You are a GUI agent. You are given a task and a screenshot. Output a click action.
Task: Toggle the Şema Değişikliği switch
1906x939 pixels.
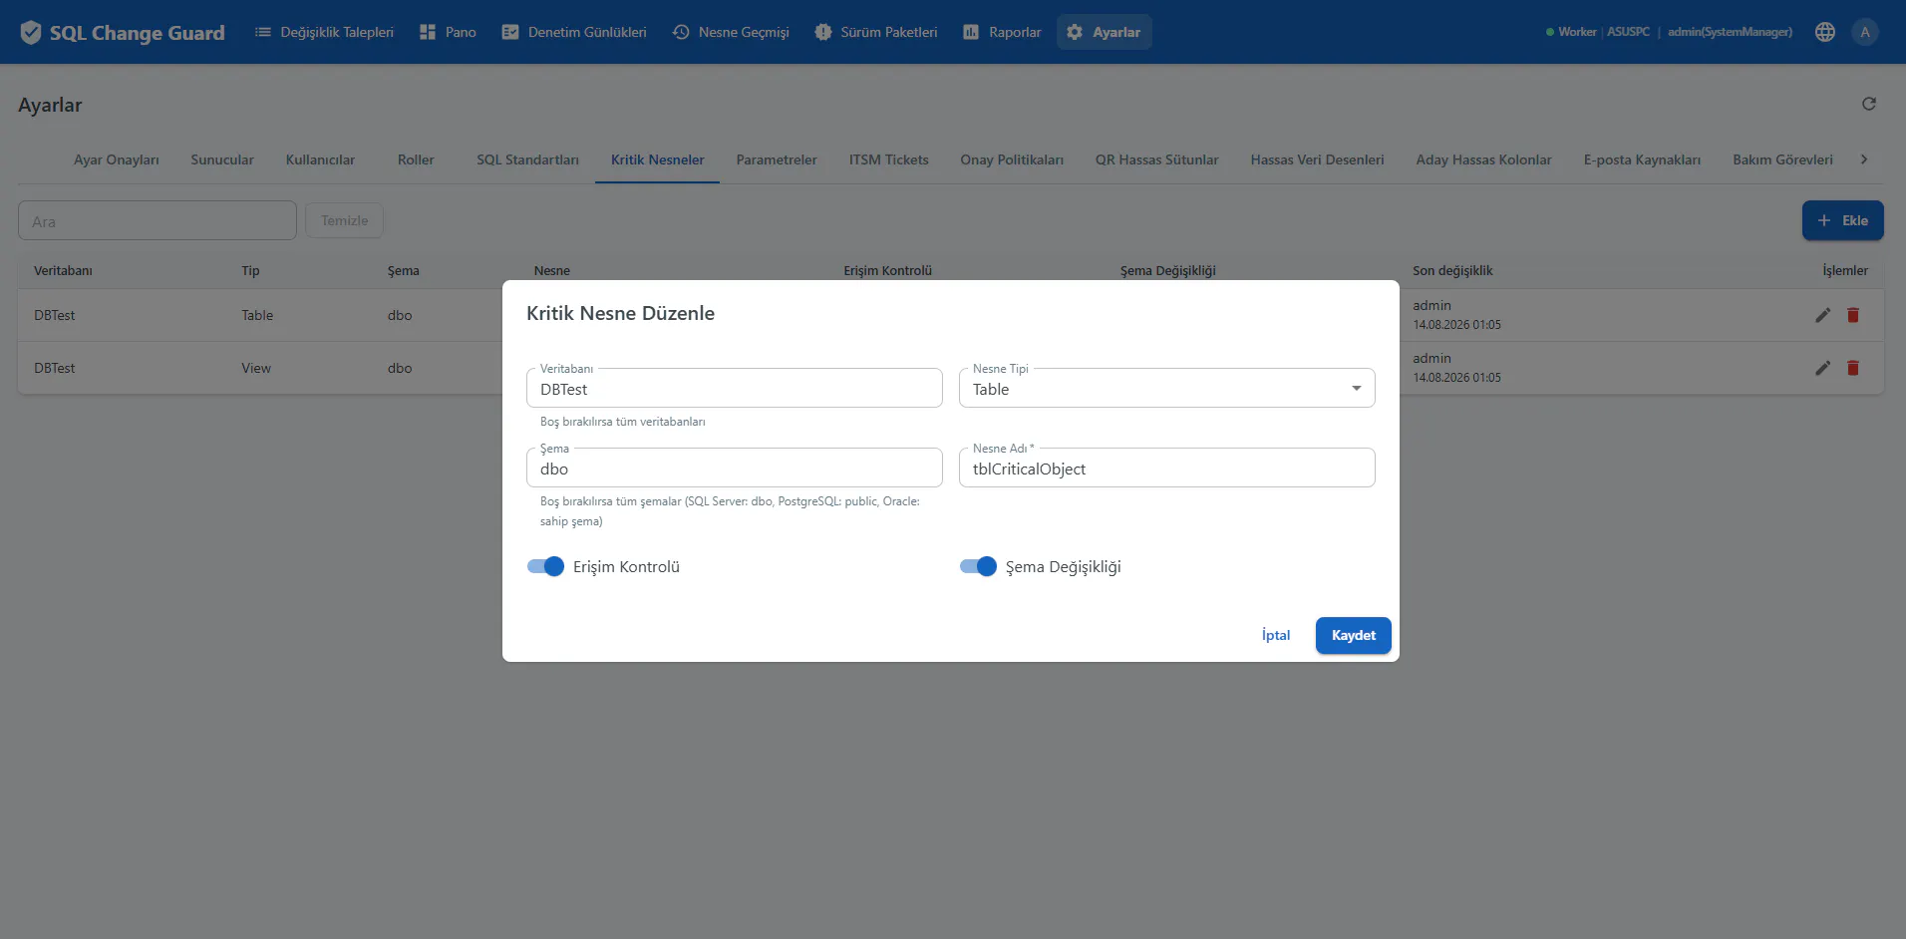[978, 566]
